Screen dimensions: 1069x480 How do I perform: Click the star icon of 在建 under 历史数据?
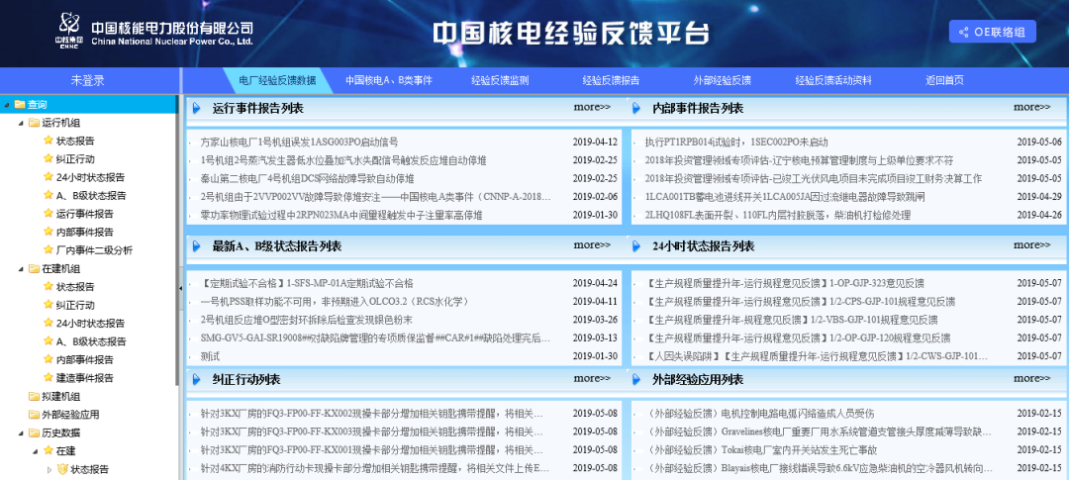[48, 450]
